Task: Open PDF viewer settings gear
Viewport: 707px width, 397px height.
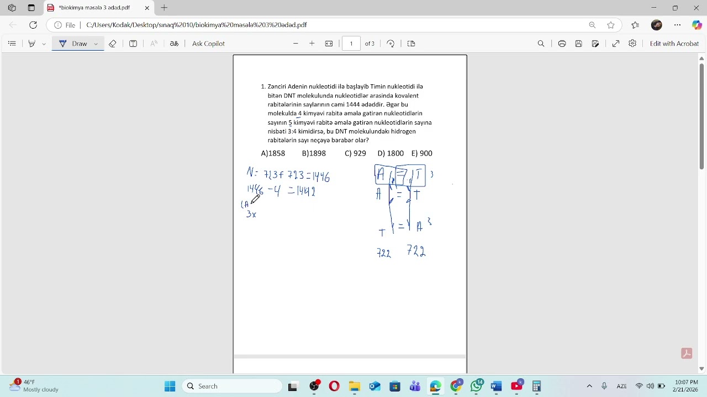Action: [x=632, y=44]
